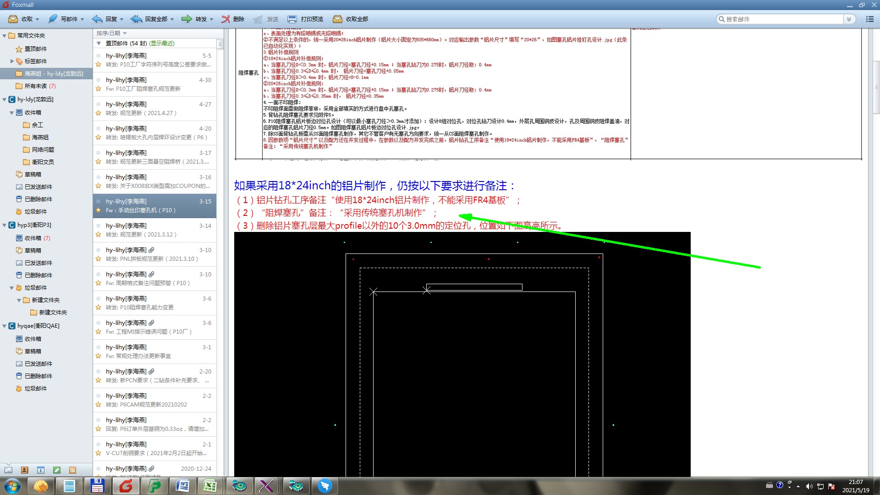Open the notes icon in bottom bar

click(x=57, y=470)
